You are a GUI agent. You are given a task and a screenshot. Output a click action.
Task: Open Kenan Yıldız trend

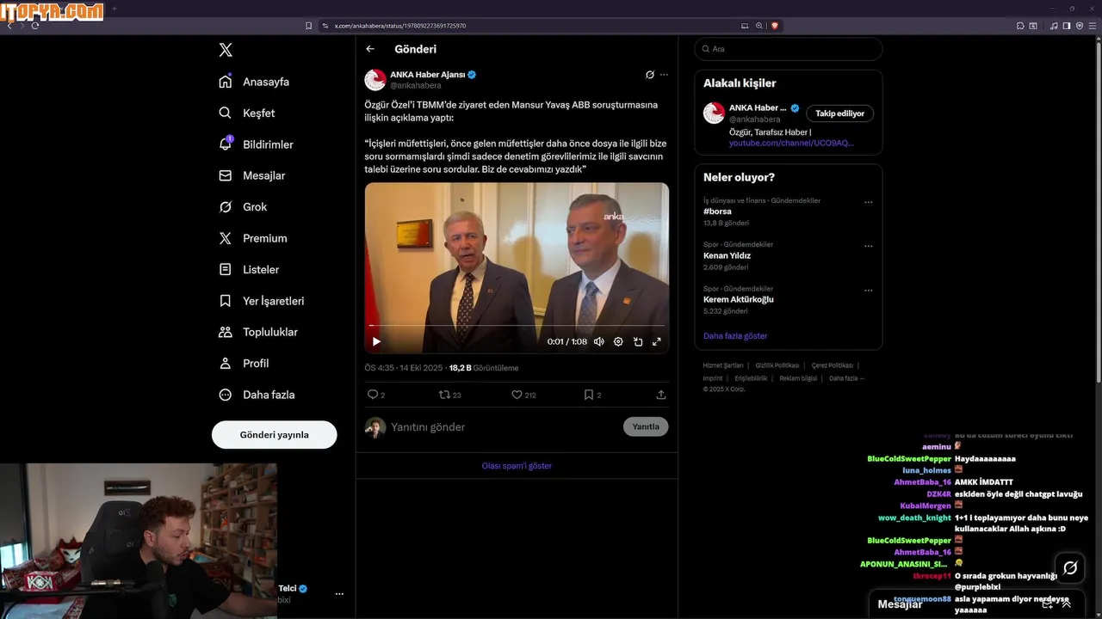(x=727, y=255)
